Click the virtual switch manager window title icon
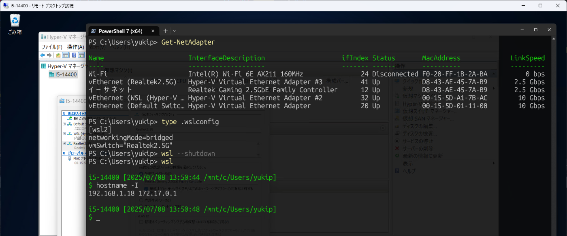 (x=62, y=101)
